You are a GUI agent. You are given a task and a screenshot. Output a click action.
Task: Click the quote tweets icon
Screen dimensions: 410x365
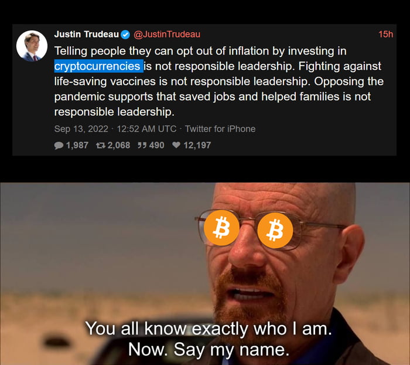tap(142, 145)
